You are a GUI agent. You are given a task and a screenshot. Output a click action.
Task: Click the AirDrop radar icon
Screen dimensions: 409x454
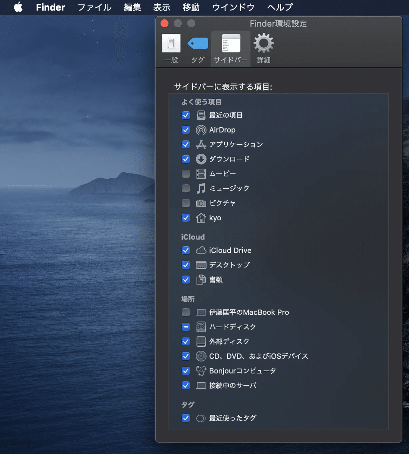(201, 130)
